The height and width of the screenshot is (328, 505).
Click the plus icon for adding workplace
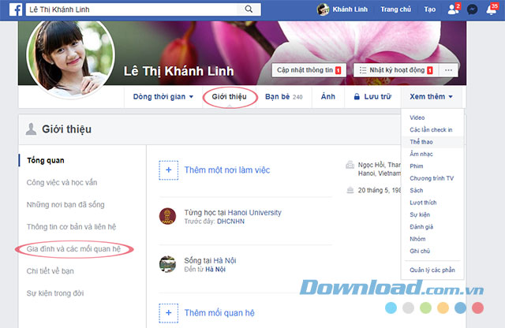[168, 170]
